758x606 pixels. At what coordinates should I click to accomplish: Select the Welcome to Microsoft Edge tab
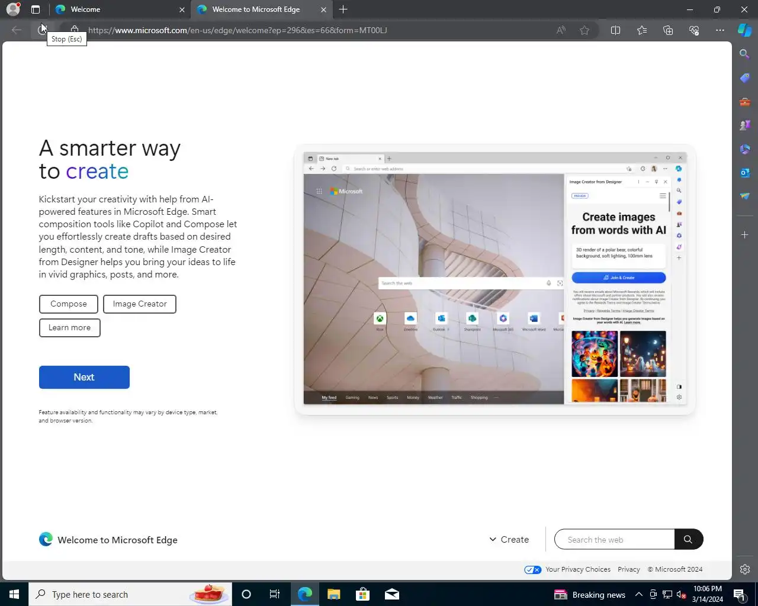click(262, 9)
